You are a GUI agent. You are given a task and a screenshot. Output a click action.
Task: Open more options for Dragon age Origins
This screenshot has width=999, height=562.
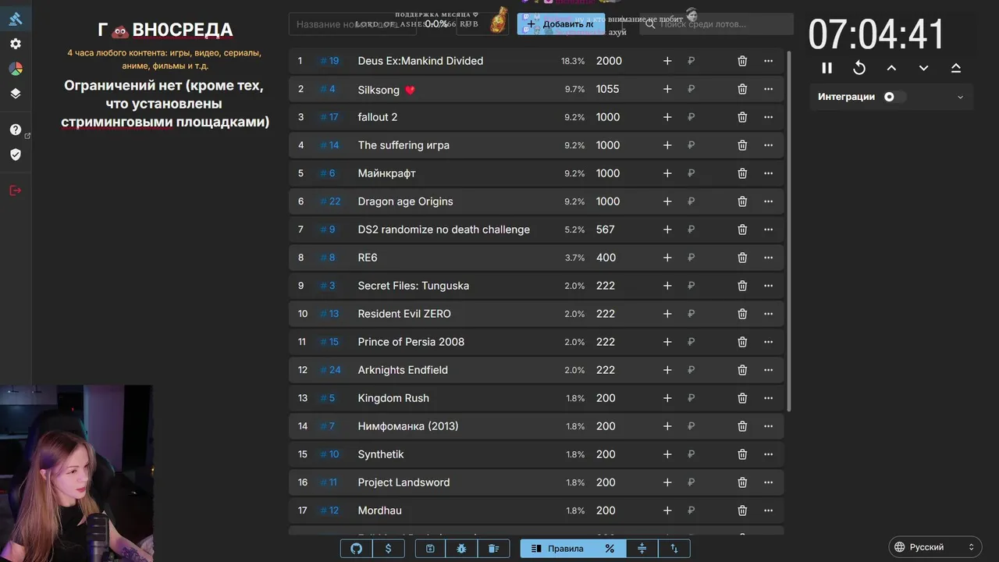tap(769, 201)
